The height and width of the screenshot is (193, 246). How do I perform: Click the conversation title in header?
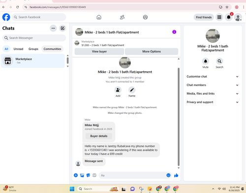tap(112, 32)
